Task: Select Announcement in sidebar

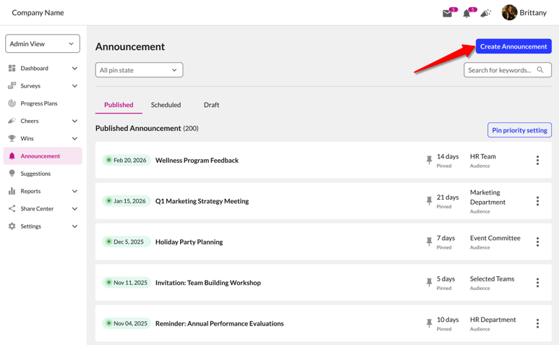Action: click(x=43, y=156)
